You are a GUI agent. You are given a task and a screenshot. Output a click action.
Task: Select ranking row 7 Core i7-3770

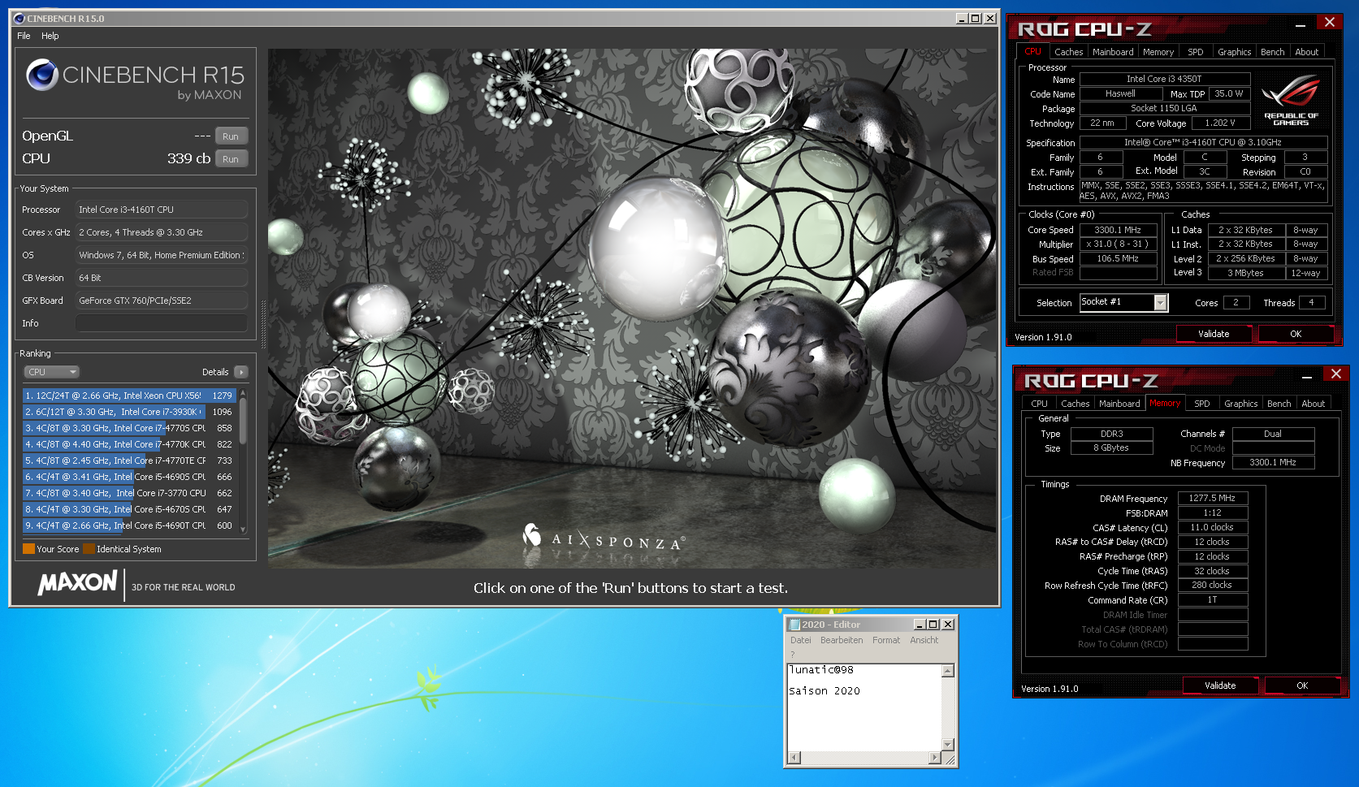tap(129, 493)
